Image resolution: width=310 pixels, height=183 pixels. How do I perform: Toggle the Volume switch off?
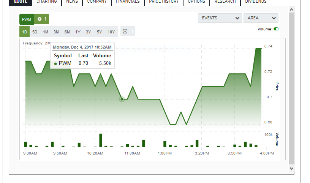coord(276,29)
